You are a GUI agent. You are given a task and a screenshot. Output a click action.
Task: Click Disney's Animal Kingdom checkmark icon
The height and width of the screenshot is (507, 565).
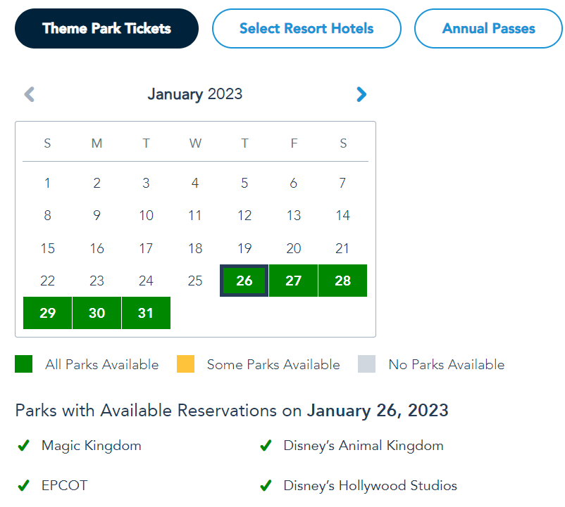click(266, 446)
